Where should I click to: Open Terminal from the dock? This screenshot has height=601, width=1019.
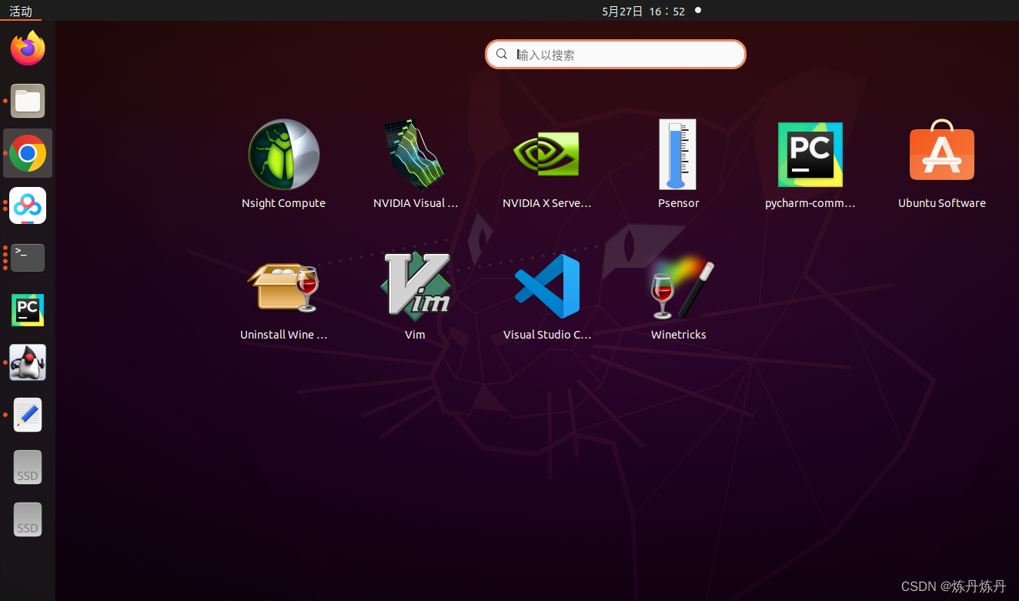click(28, 258)
